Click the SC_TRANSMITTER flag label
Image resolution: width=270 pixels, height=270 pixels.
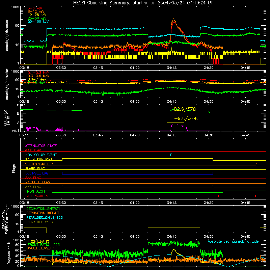coord(39,164)
